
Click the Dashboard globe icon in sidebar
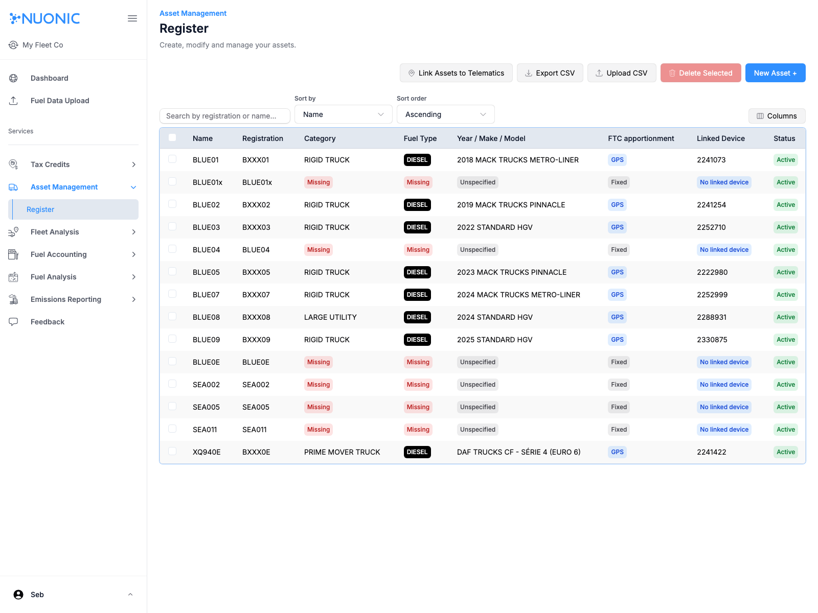pyautogui.click(x=13, y=78)
